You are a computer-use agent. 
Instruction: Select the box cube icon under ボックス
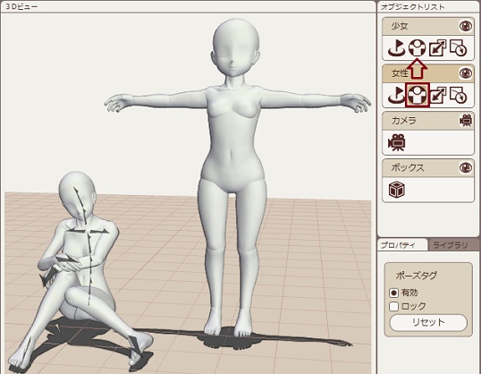point(397,190)
